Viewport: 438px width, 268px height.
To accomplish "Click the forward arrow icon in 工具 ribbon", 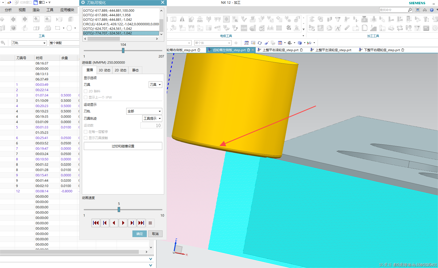I will pos(25,19).
